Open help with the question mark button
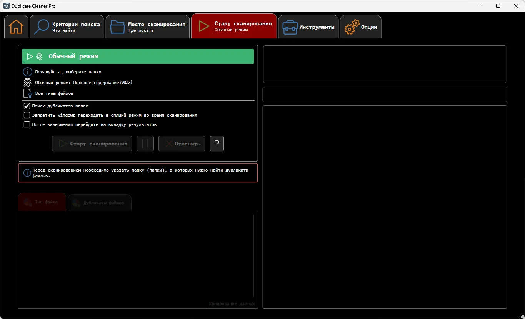The width and height of the screenshot is (525, 319). click(217, 144)
